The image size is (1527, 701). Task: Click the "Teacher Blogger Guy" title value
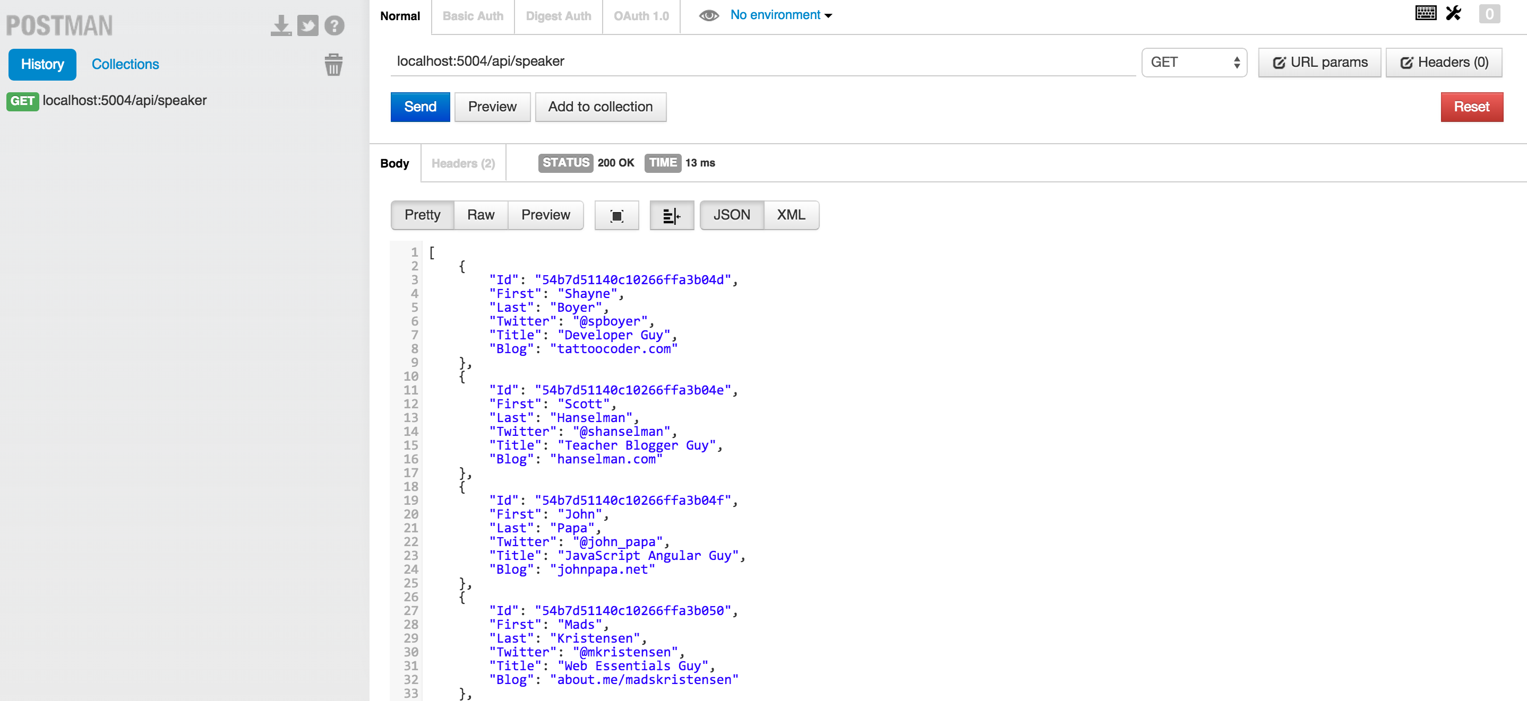(637, 446)
